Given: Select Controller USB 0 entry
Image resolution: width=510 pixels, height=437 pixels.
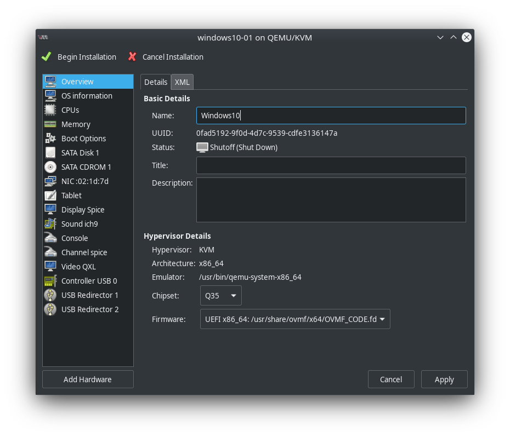Looking at the screenshot, I should tap(88, 281).
